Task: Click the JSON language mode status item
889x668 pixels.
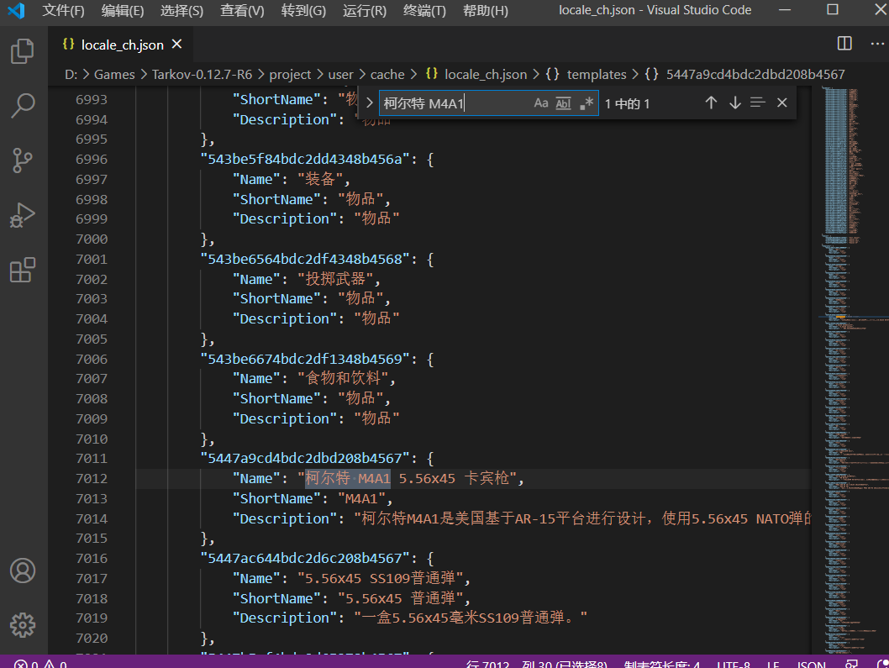Action: point(812,664)
